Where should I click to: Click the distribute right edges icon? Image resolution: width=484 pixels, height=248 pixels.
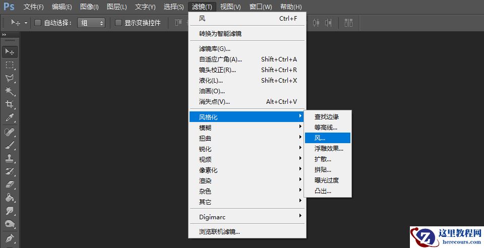point(328,23)
